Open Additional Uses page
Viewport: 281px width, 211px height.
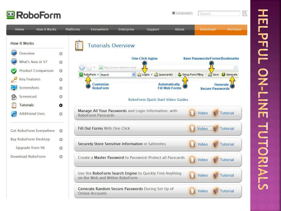(x=32, y=113)
